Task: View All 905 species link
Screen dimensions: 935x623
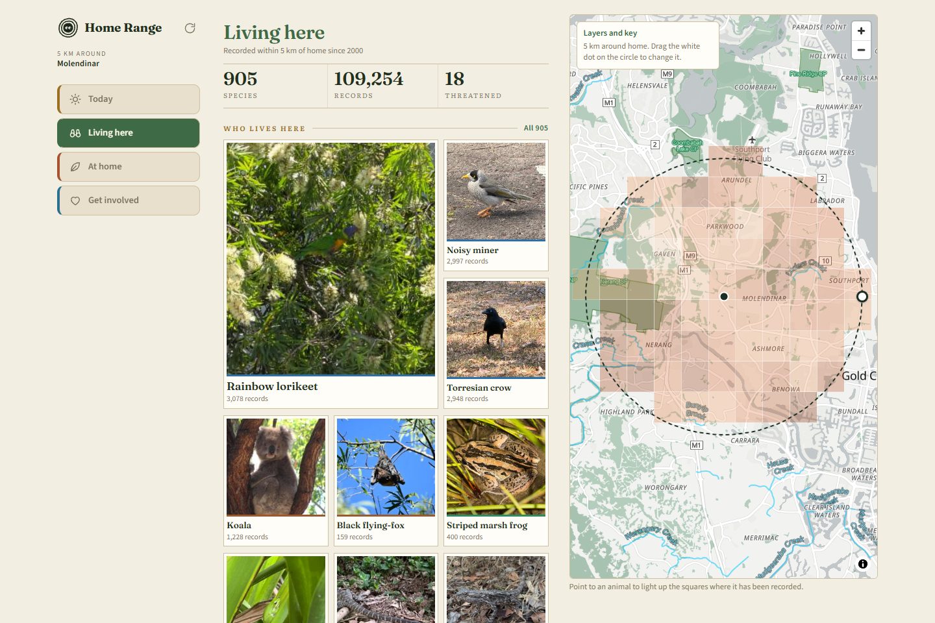Action: (536, 128)
